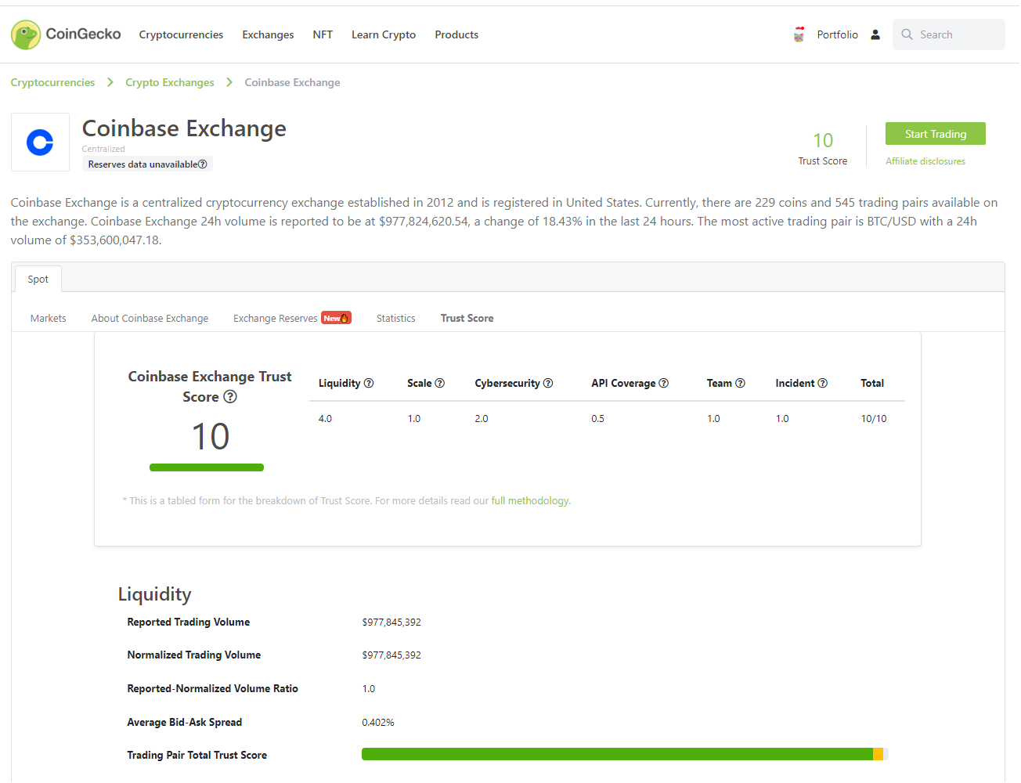
Task: Click the Incident help question icon
Action: 822,383
